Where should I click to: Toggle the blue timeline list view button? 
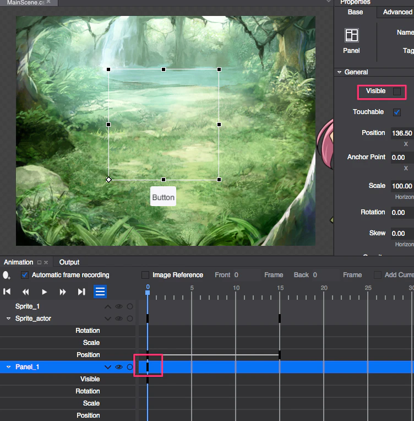(x=100, y=292)
